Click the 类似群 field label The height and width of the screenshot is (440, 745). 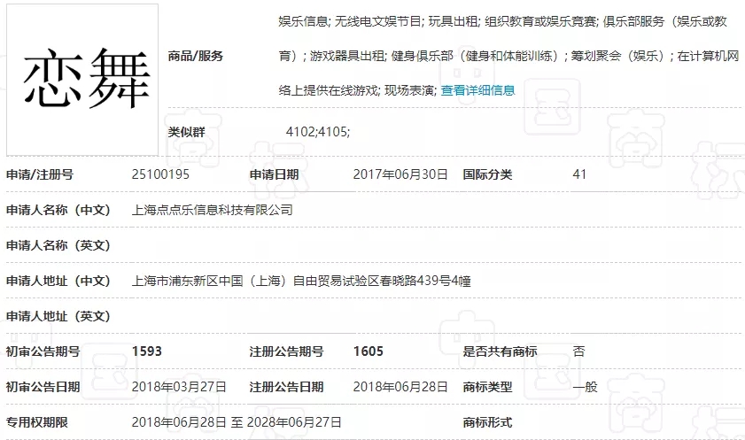186,132
